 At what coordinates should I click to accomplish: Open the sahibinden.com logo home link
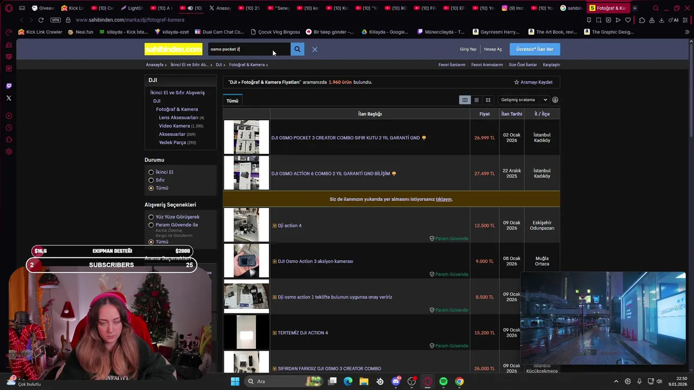pos(173,49)
